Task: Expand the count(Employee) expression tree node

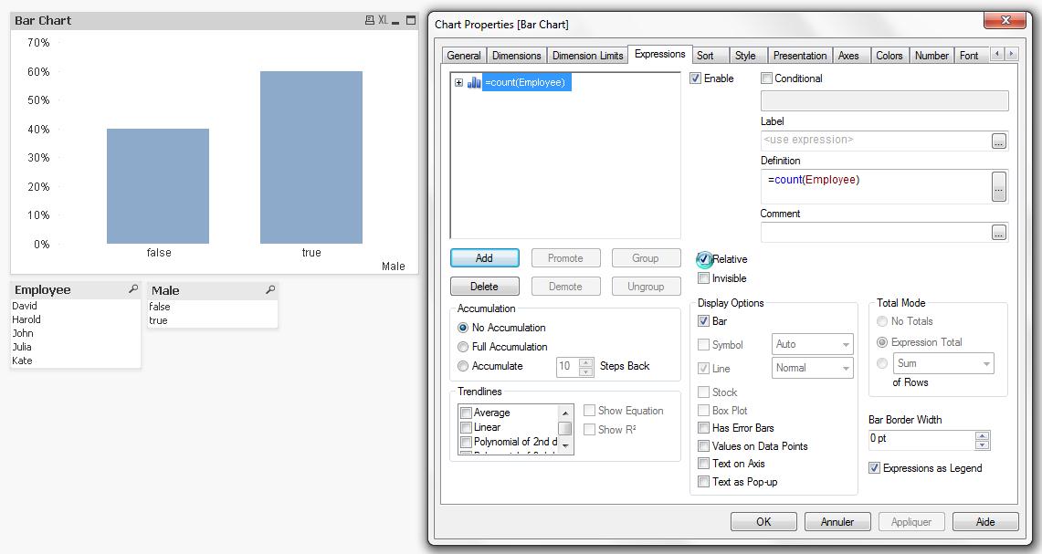Action: pos(458,82)
